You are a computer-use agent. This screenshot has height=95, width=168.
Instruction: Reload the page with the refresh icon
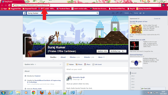(x=9, y=5)
